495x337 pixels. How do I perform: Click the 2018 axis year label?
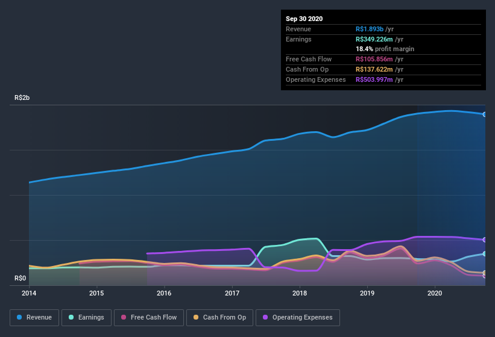click(x=300, y=293)
